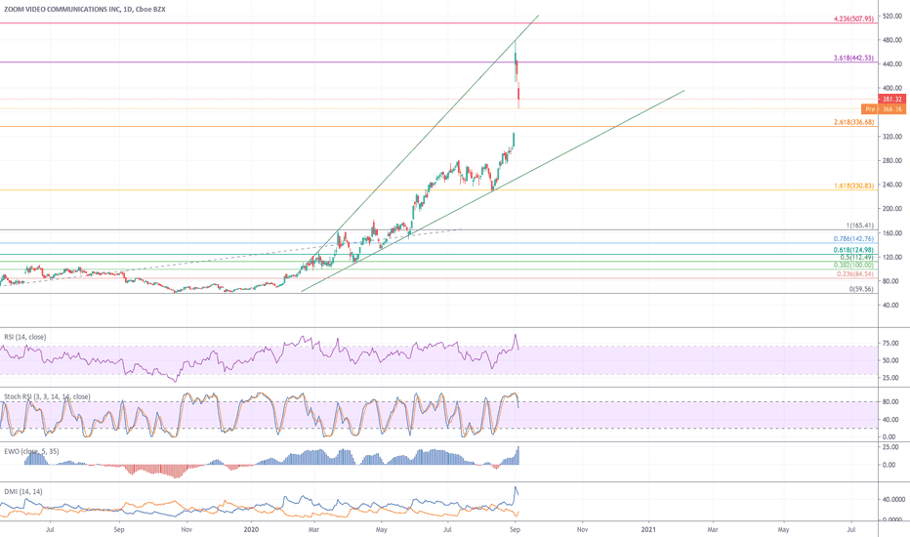The image size is (910, 537).
Task: Select the 0(59.56) Fibonacci level label
Action: click(861, 289)
